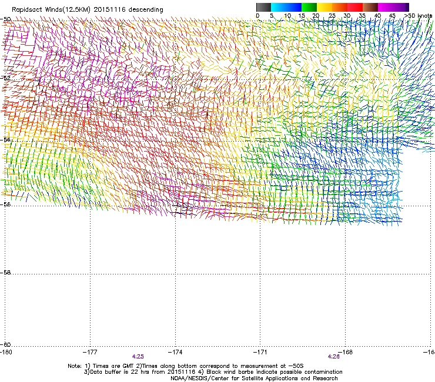Click the '-54' latitude axis label
Image resolution: width=435 pixels, height=382 pixels.
[x=5, y=139]
